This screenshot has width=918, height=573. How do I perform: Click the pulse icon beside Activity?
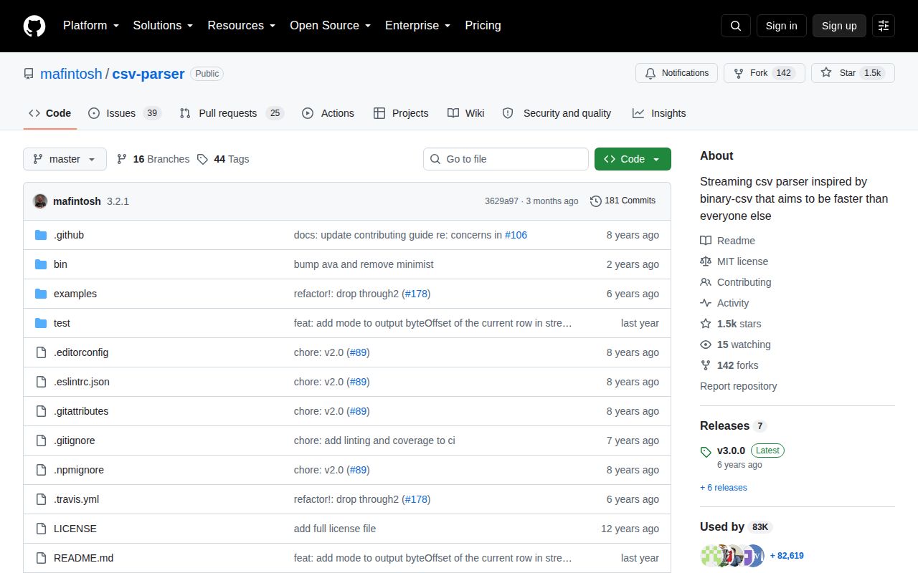click(706, 303)
